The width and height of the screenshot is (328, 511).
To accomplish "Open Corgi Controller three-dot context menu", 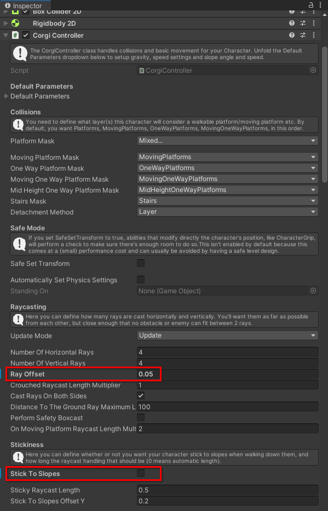I will click(314, 35).
